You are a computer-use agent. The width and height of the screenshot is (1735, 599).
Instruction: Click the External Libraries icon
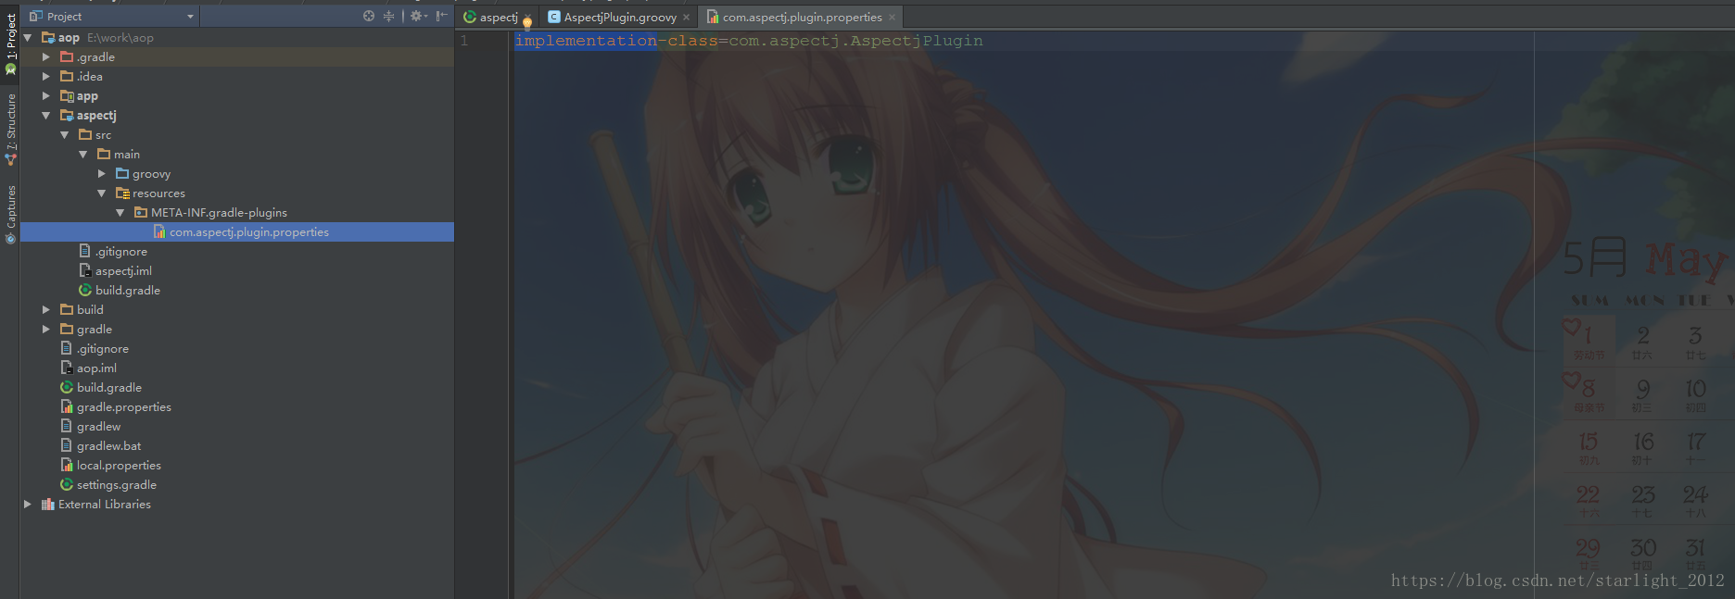(x=48, y=505)
